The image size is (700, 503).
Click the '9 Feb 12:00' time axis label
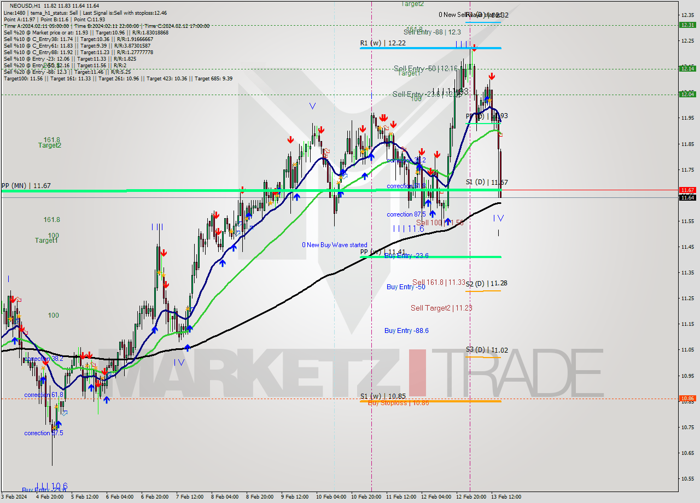[295, 497]
